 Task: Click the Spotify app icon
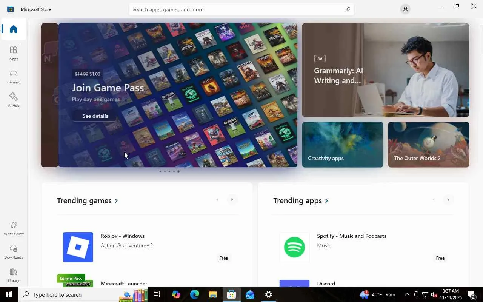coord(294,247)
